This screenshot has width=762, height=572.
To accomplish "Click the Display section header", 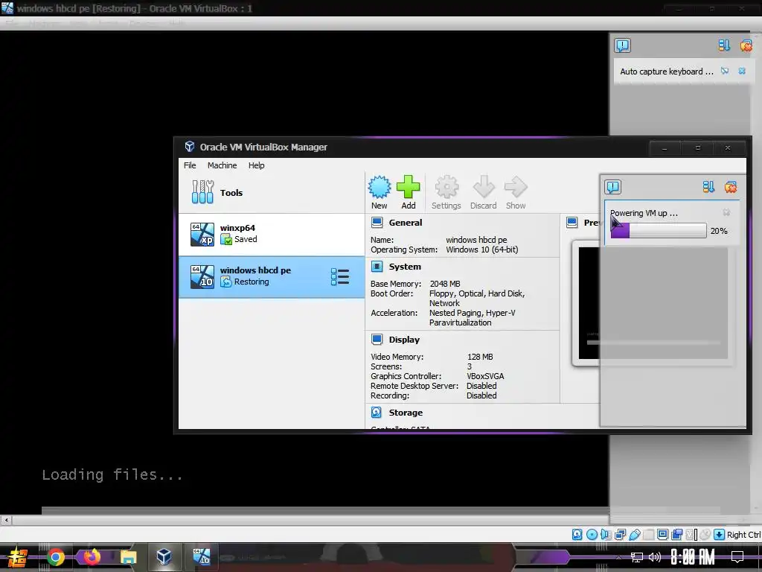I will click(x=404, y=340).
